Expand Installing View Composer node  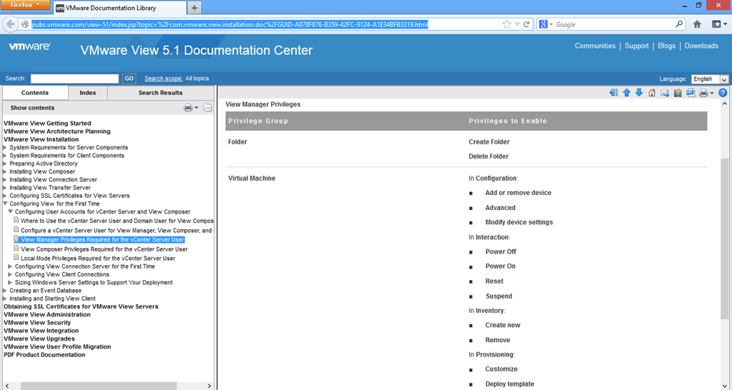tap(5, 171)
